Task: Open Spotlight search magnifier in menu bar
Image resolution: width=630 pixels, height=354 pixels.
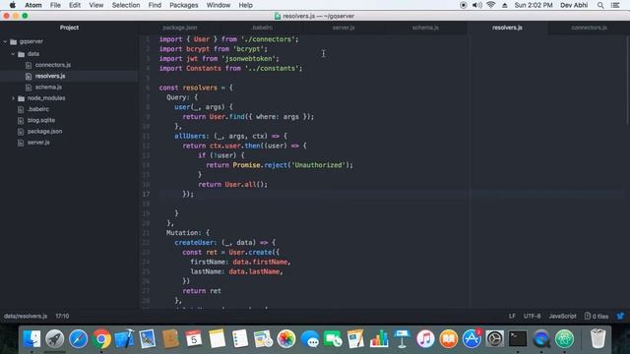Action: point(600,5)
